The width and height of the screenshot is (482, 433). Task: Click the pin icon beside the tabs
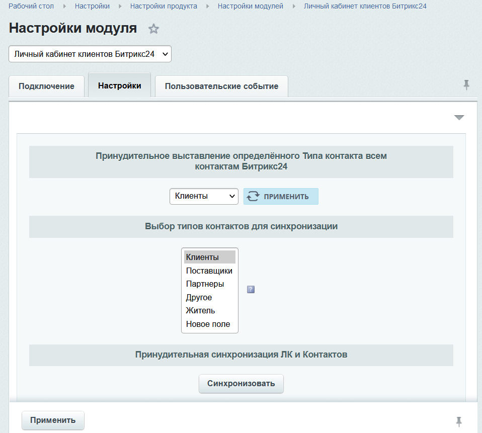[466, 85]
